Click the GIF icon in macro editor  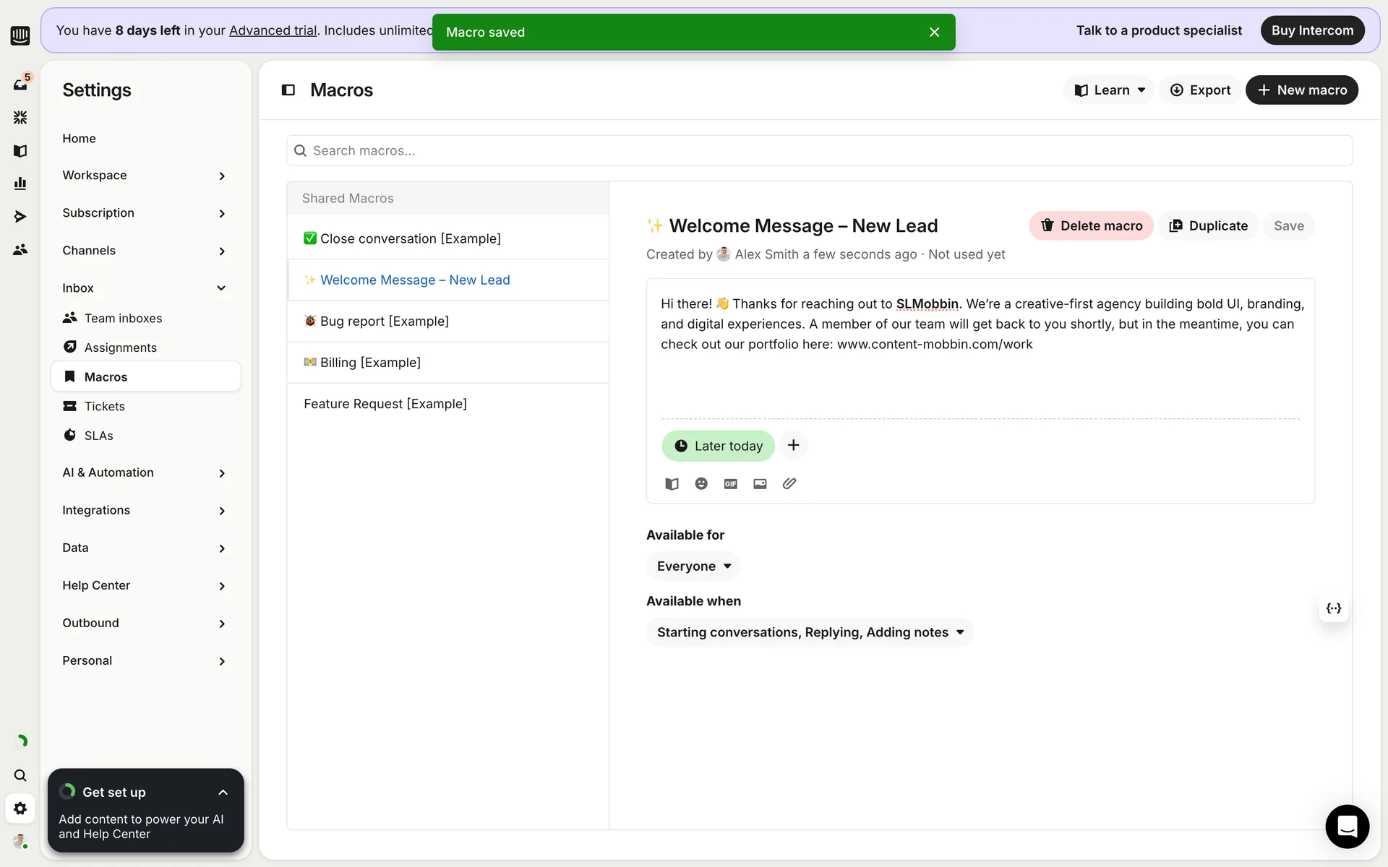coord(730,483)
